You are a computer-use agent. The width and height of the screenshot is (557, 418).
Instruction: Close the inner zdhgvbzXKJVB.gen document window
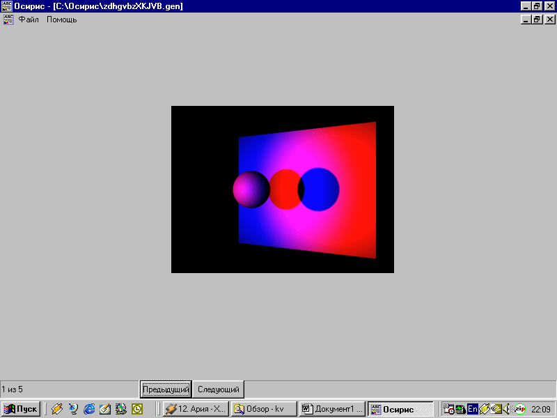(550, 20)
